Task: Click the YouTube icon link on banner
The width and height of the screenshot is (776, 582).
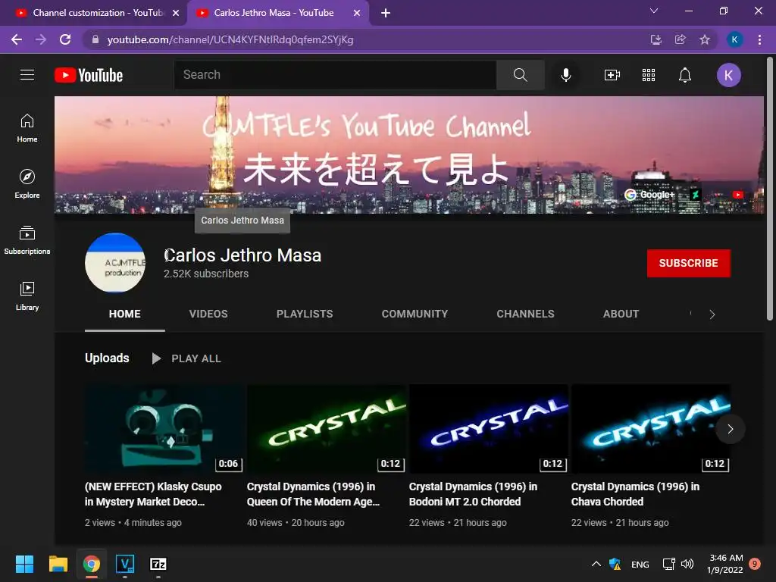Action: [x=738, y=195]
